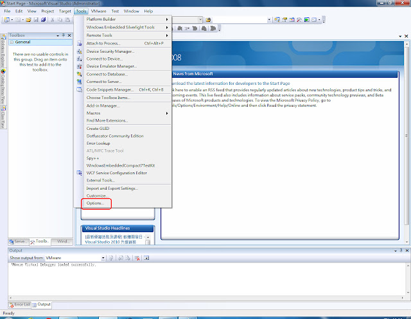Viewport: 411px width, 319px height.
Task: Open the Catalog Items View side tab
Action: pyautogui.click(x=3, y=87)
